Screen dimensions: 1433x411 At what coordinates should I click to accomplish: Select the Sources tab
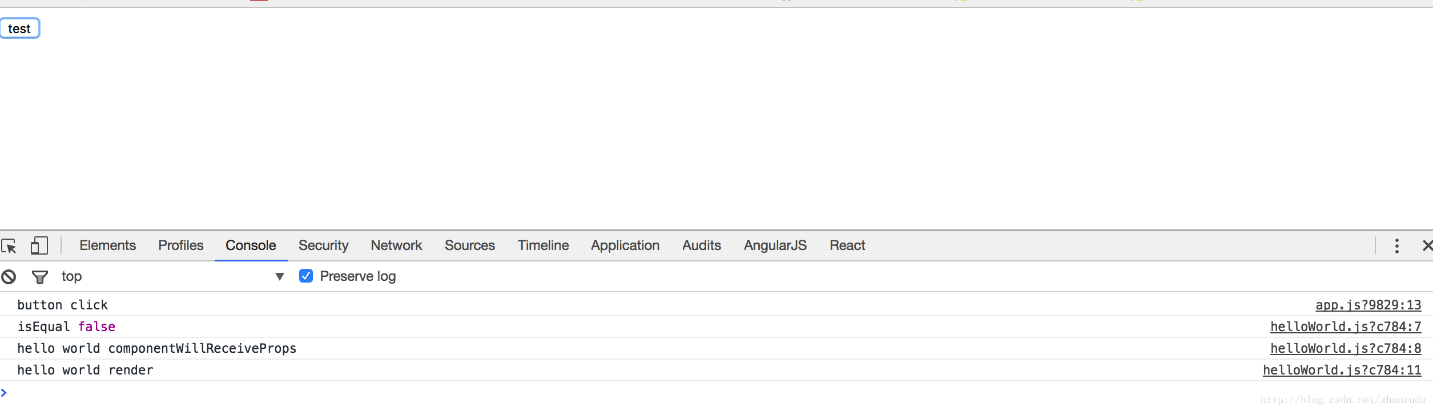click(469, 245)
